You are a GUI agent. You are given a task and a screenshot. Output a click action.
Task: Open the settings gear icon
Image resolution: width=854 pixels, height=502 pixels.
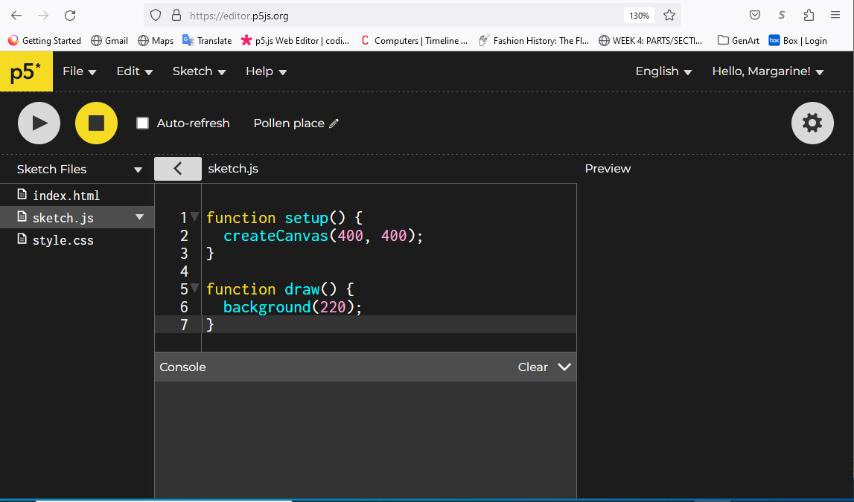812,123
